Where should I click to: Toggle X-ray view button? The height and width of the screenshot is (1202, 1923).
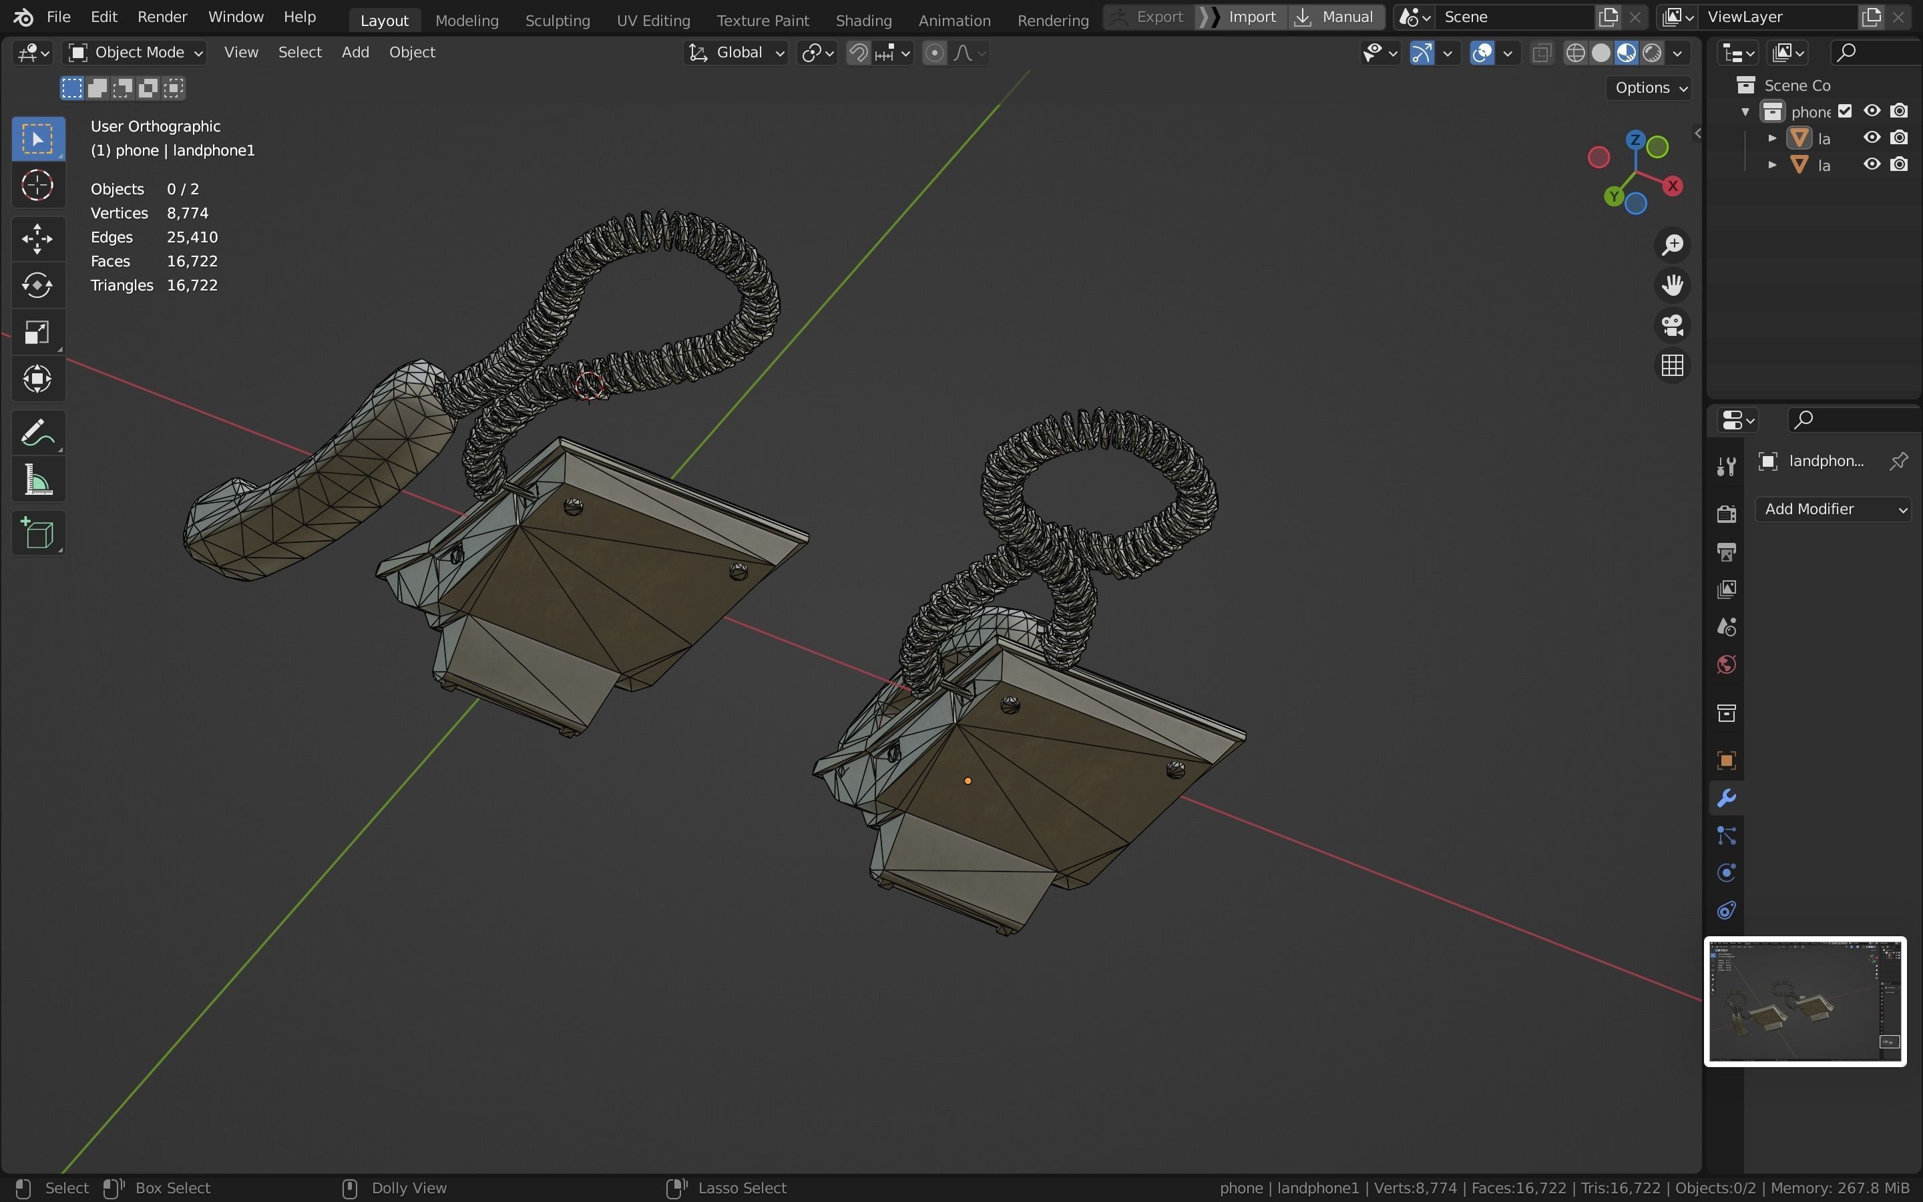pyautogui.click(x=1542, y=53)
